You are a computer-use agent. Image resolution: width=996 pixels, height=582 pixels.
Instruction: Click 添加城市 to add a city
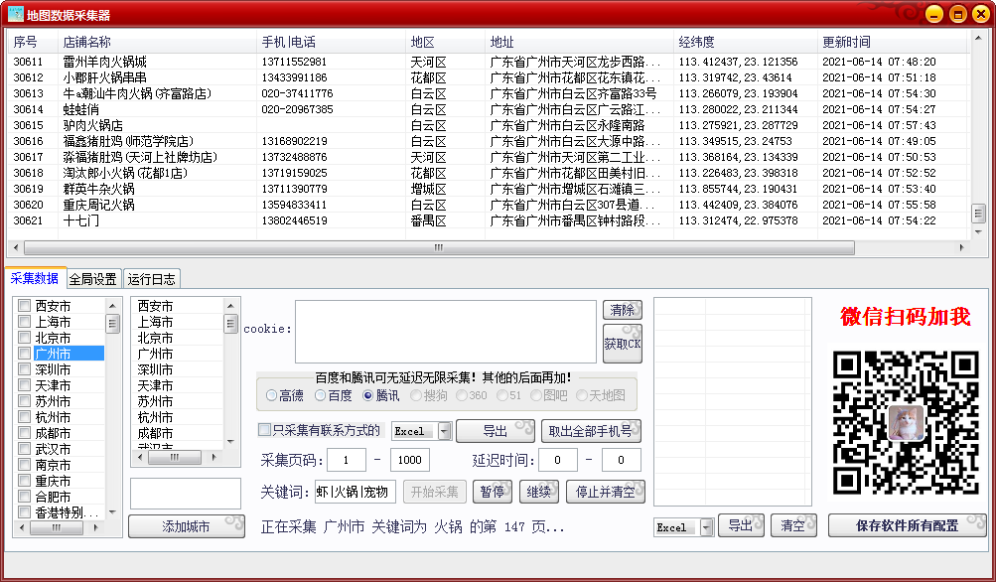(x=186, y=526)
